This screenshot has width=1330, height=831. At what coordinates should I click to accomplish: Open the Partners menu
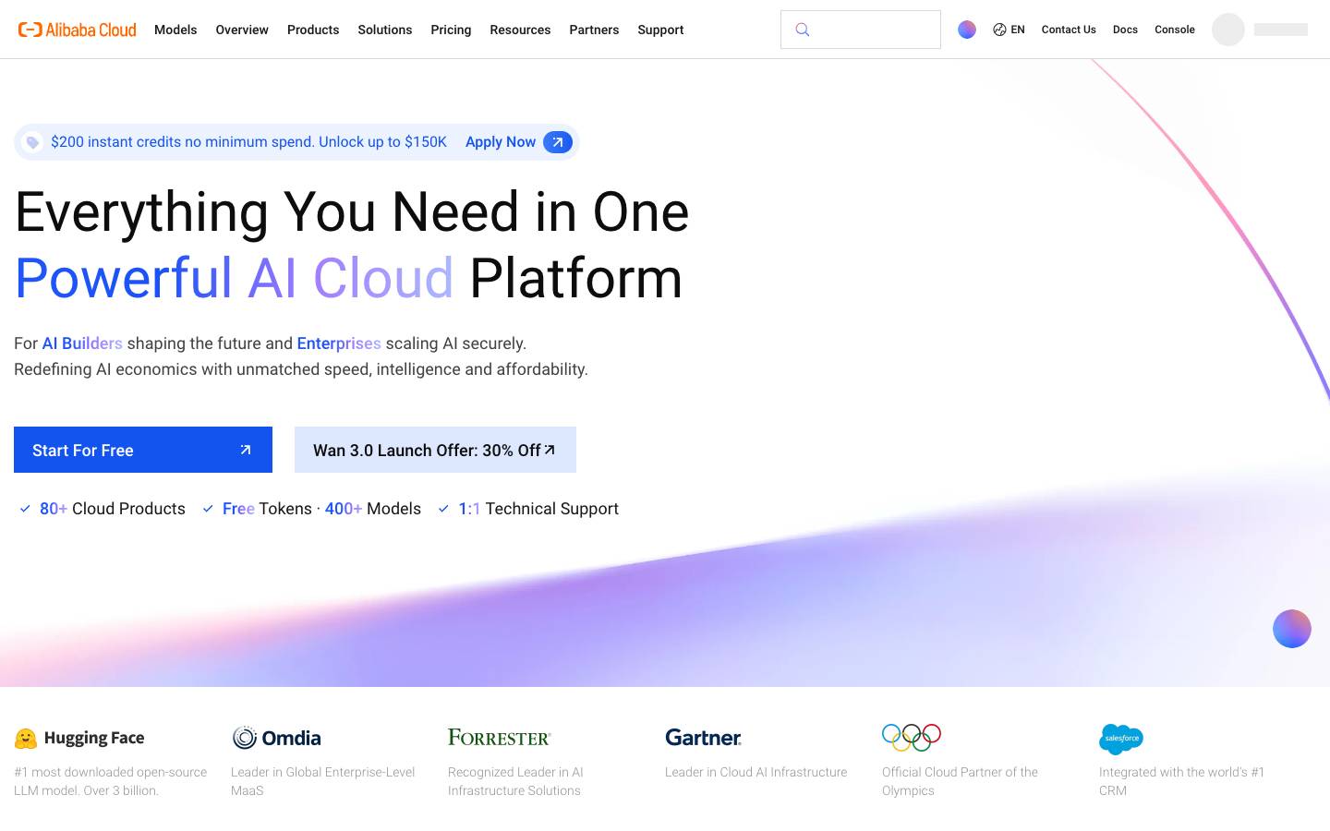[x=594, y=30]
